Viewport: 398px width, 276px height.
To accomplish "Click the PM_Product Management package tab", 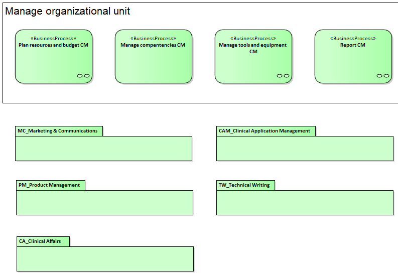I will (50, 185).
